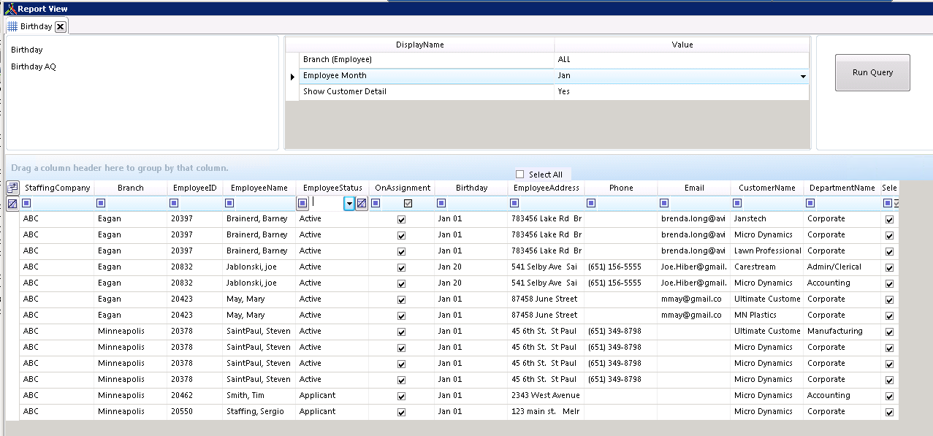Viewport: 933px width, 436px height.
Task: Open the EmployeeStatus filter dropdown arrow
Action: [x=349, y=204]
